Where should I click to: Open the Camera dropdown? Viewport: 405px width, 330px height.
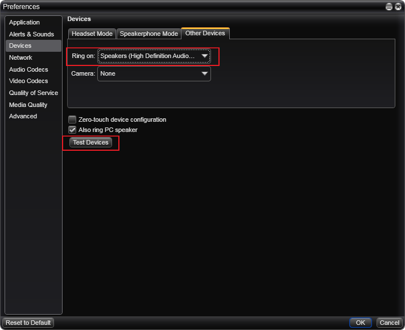tap(154, 73)
